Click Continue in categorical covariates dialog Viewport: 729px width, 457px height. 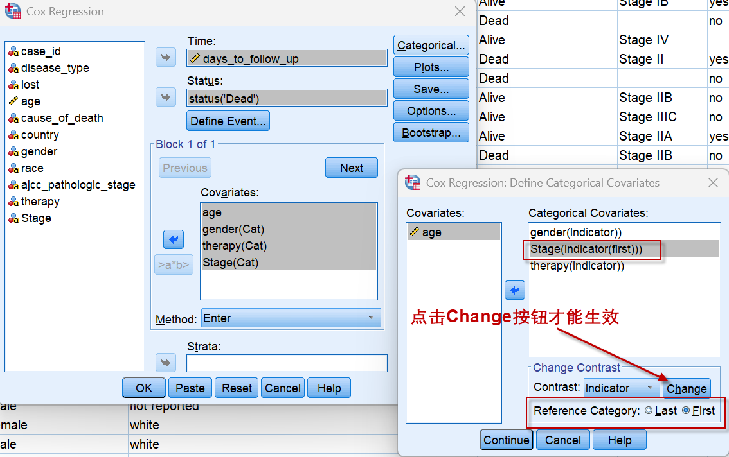click(506, 440)
